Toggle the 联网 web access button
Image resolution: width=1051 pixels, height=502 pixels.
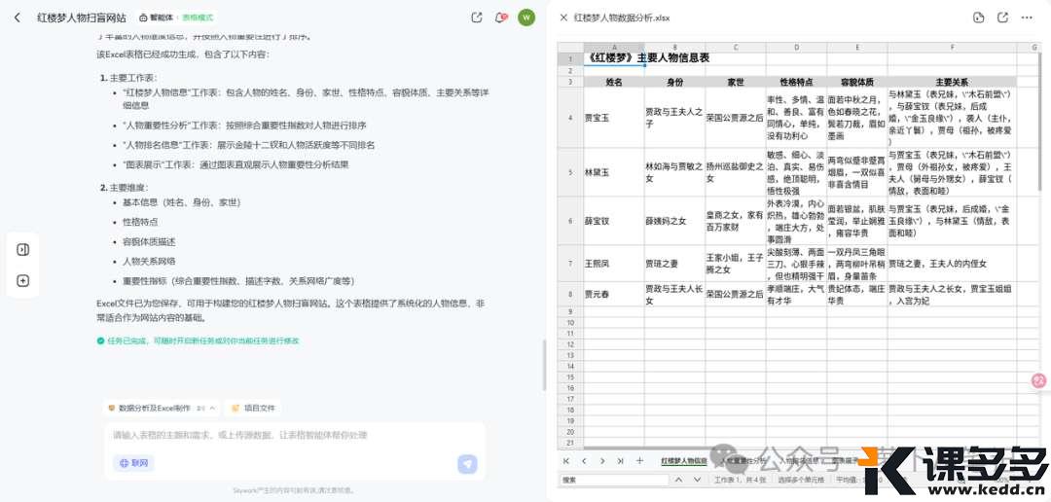(x=133, y=463)
